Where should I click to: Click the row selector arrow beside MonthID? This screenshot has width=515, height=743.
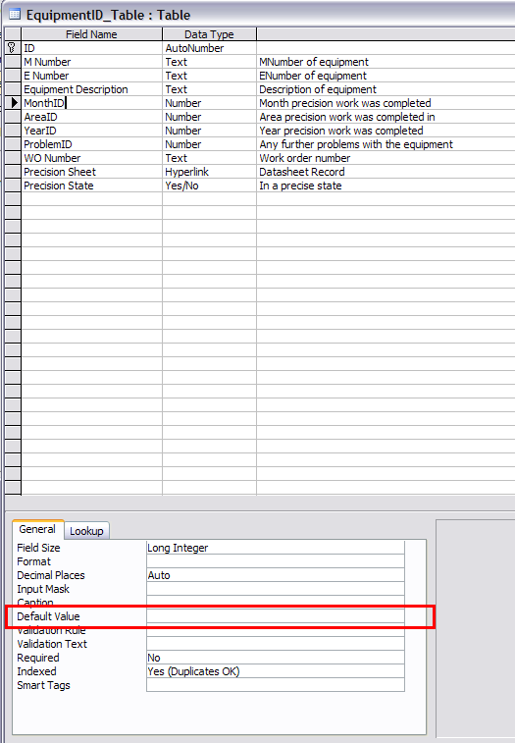13,103
